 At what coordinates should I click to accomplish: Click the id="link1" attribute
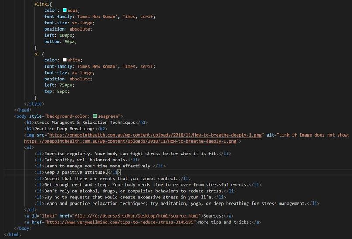(x=44, y=216)
